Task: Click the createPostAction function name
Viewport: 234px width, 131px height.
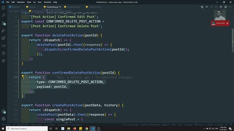Action: [x=68, y=105]
